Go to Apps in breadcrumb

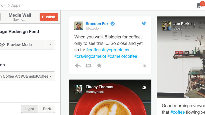pyautogui.click(x=16, y=5)
